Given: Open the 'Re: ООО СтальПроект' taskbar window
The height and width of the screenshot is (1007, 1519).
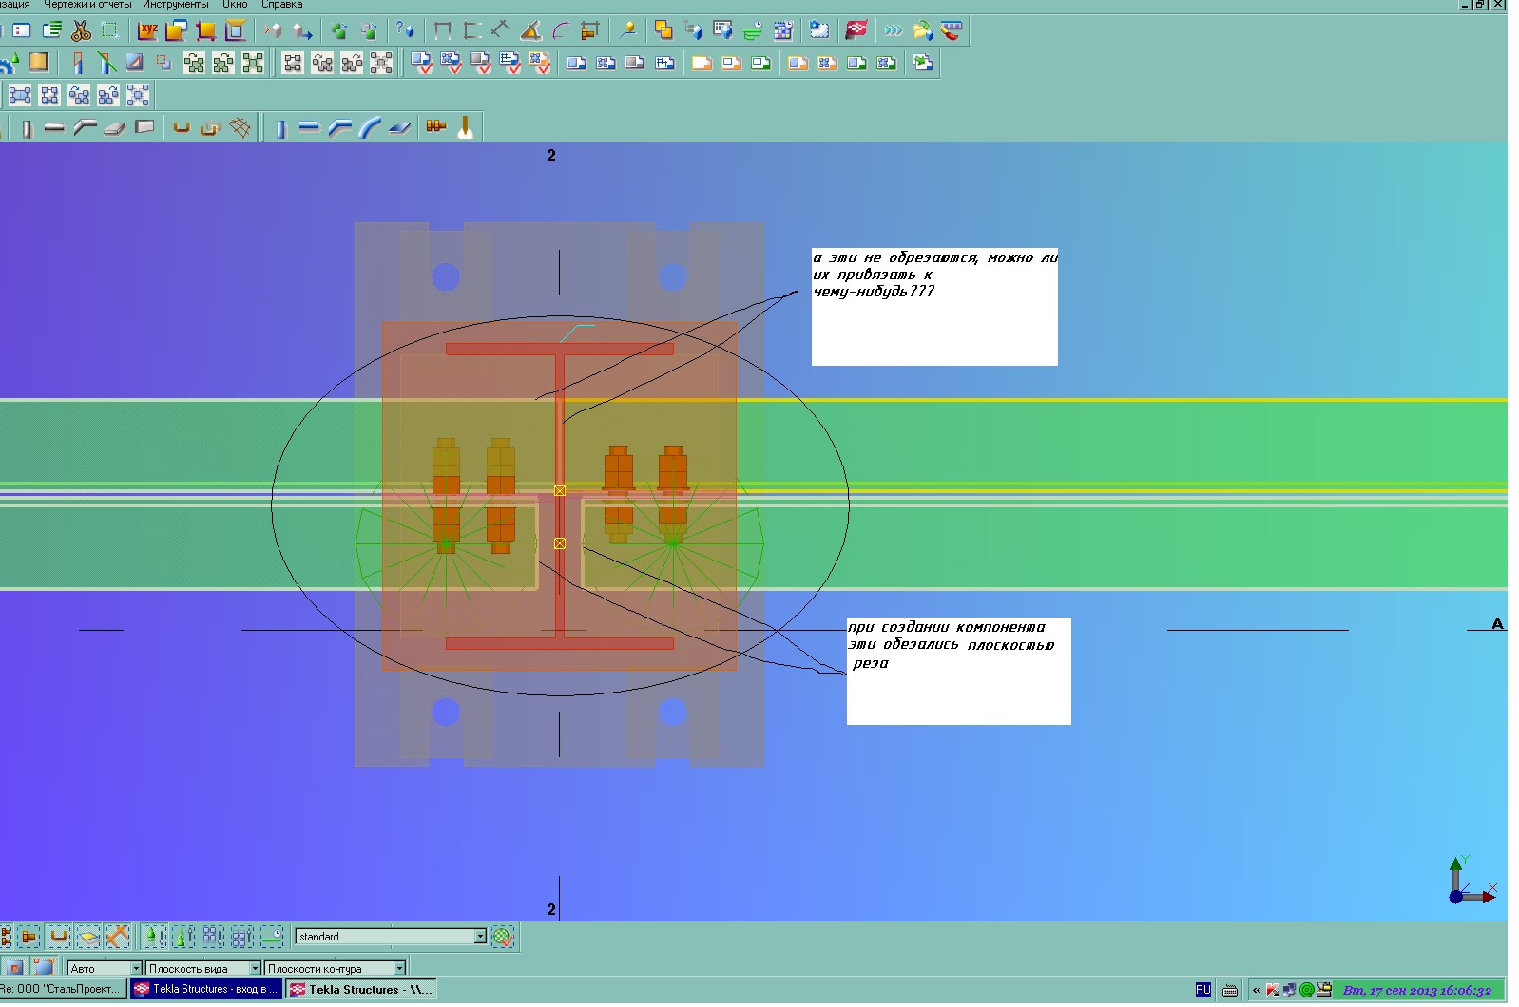Looking at the screenshot, I should pos(63,989).
